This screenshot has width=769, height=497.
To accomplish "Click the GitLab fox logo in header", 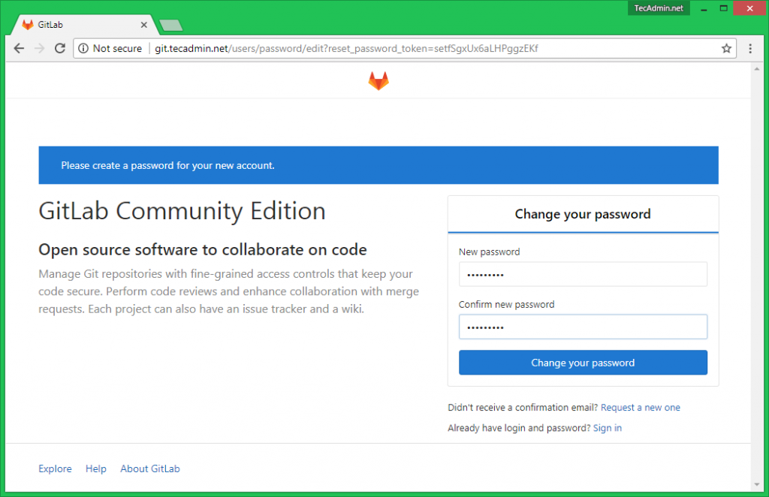I will coord(378,80).
